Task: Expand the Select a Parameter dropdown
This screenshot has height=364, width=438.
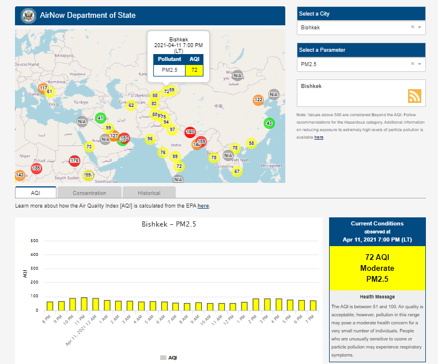Action: pyautogui.click(x=420, y=65)
